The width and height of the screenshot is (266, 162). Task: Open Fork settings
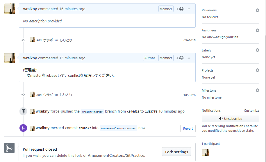[176, 152]
